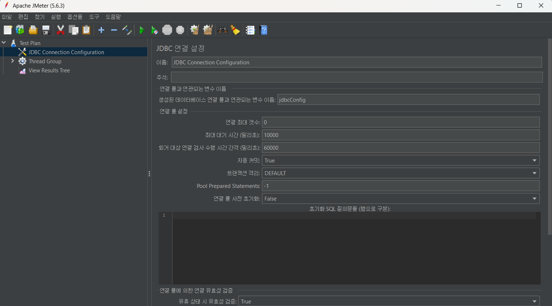Viewport: 552px width, 306px height.
Task: Click the 초기화 SQL 질의문들 label
Action: pyautogui.click(x=350, y=209)
